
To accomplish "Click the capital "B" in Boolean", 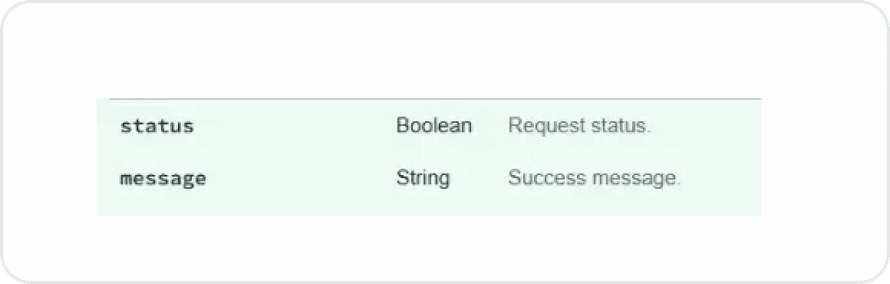I will tap(402, 125).
